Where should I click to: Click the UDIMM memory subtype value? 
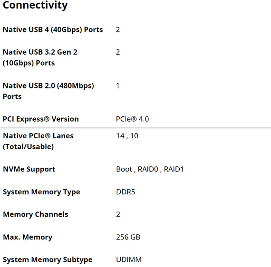coord(129,260)
